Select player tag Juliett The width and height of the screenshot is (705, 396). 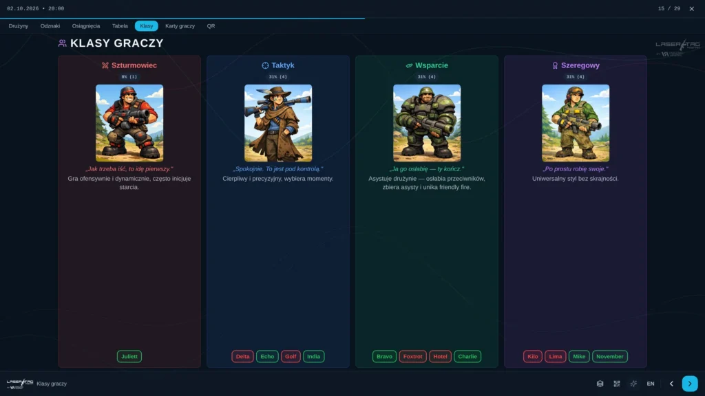(129, 357)
